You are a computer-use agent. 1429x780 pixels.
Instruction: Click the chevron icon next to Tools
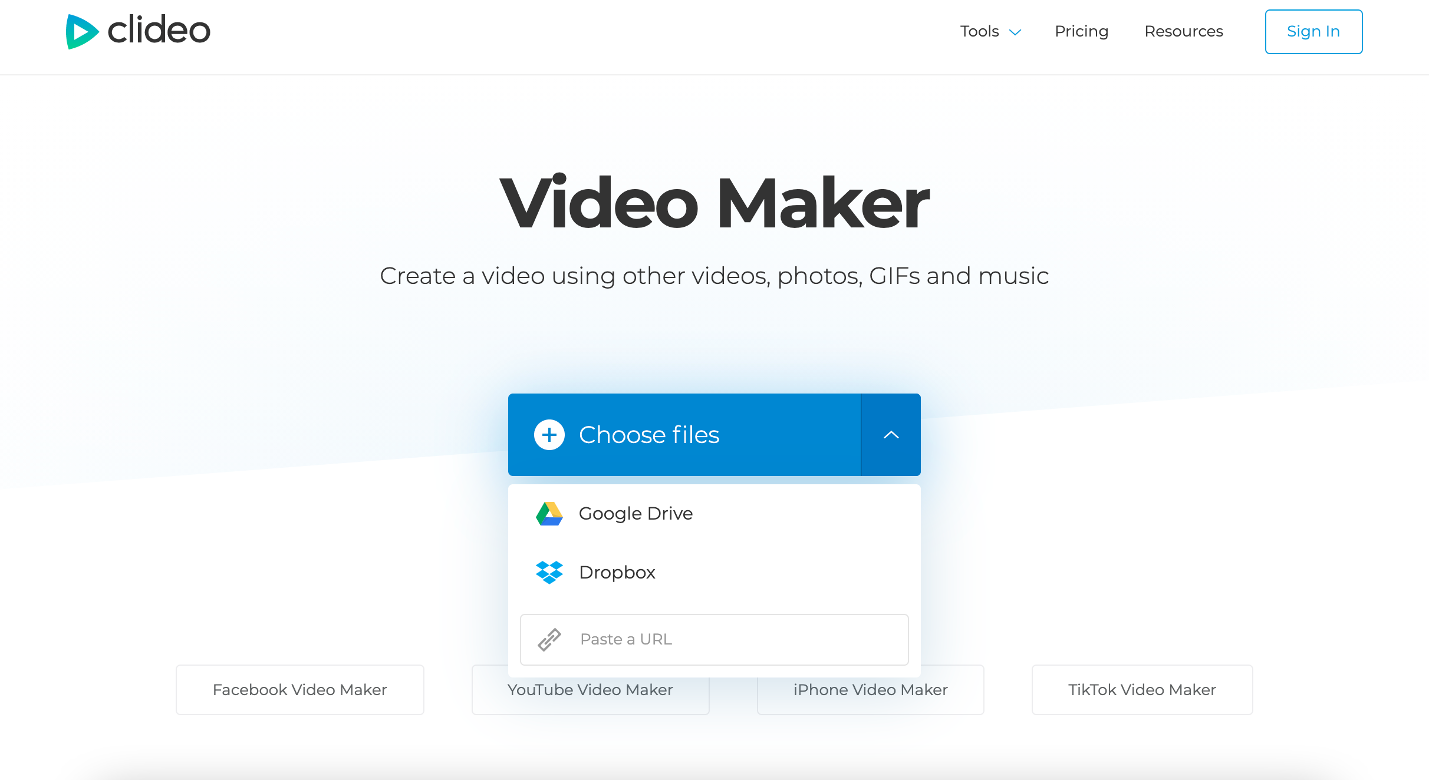tap(1015, 32)
